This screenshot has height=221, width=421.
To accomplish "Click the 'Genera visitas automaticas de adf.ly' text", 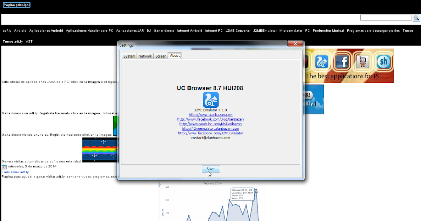I will pos(41,161).
